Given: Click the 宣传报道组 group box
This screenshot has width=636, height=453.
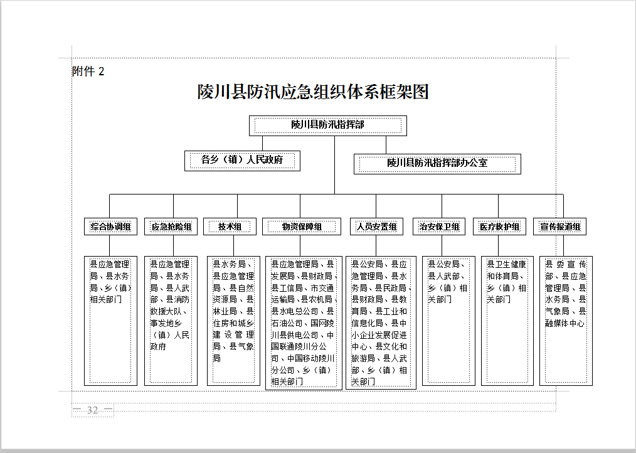Looking at the screenshot, I should (x=560, y=226).
